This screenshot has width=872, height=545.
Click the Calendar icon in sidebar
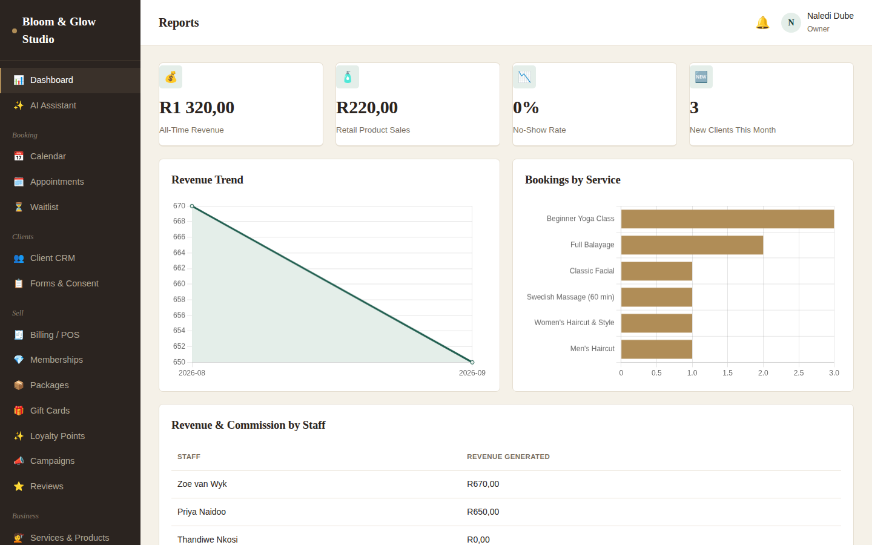(x=19, y=156)
